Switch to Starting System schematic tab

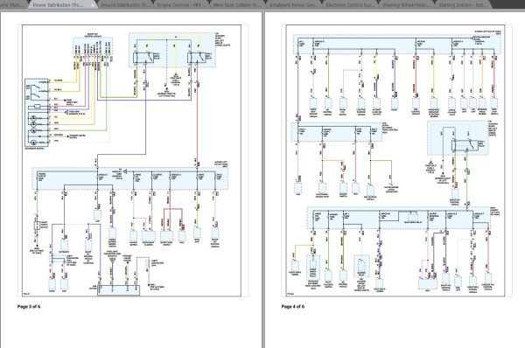point(463,4)
